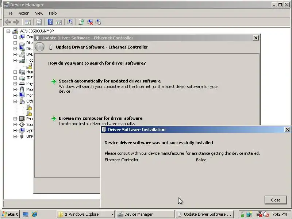292x219 pixels.
Task: Click Show Desktop quick launch icon
Action: [x=26, y=214]
